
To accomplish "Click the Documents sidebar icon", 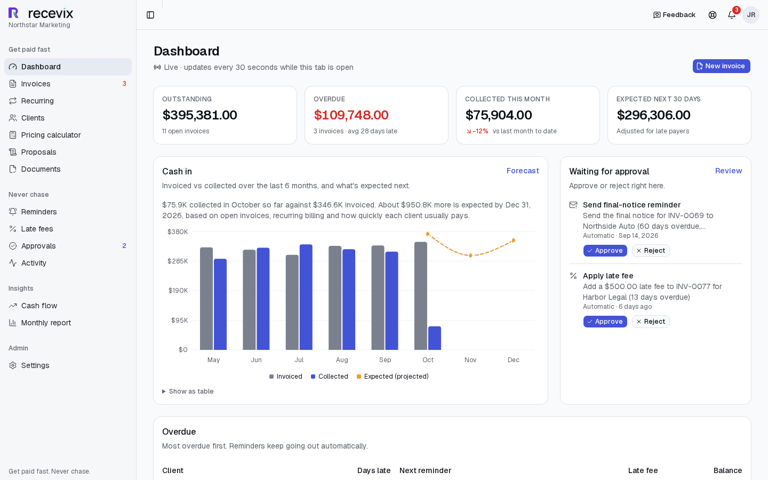I will [x=13, y=169].
